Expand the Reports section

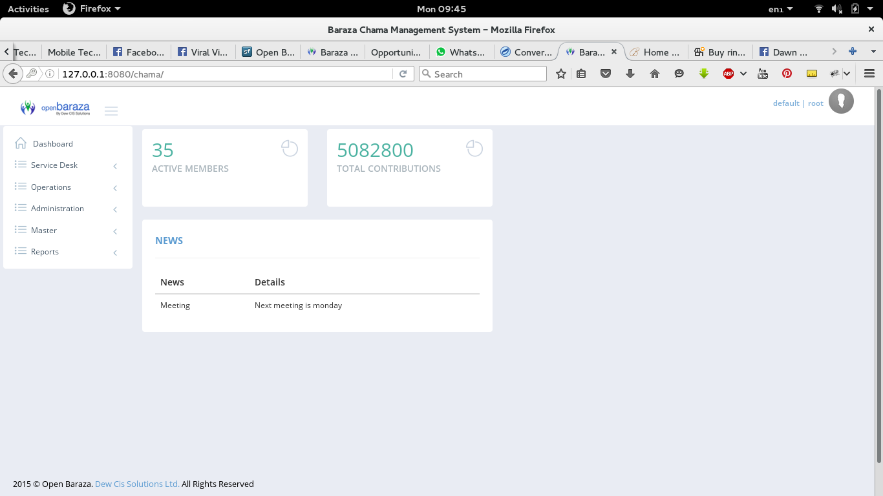(44, 251)
